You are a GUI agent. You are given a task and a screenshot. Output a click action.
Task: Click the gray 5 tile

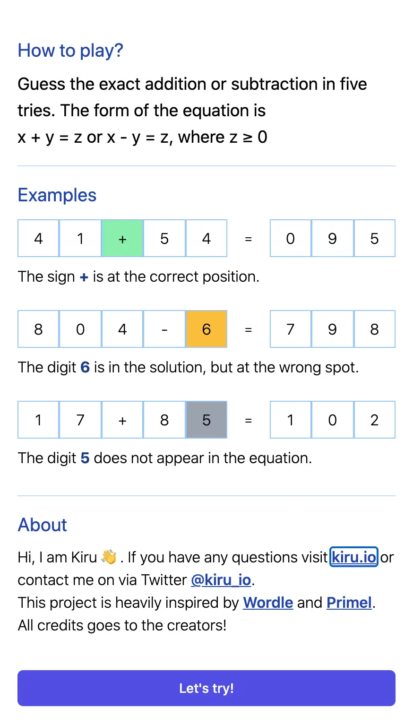[x=206, y=420]
